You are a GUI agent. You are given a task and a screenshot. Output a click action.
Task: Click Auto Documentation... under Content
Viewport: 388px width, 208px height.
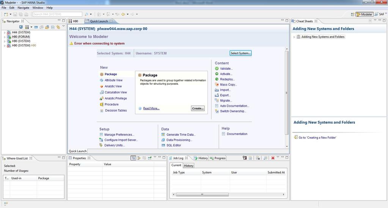coord(234,106)
